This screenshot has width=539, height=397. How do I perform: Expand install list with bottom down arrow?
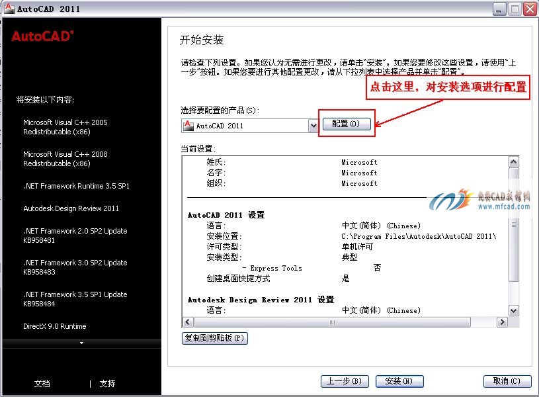(x=81, y=343)
